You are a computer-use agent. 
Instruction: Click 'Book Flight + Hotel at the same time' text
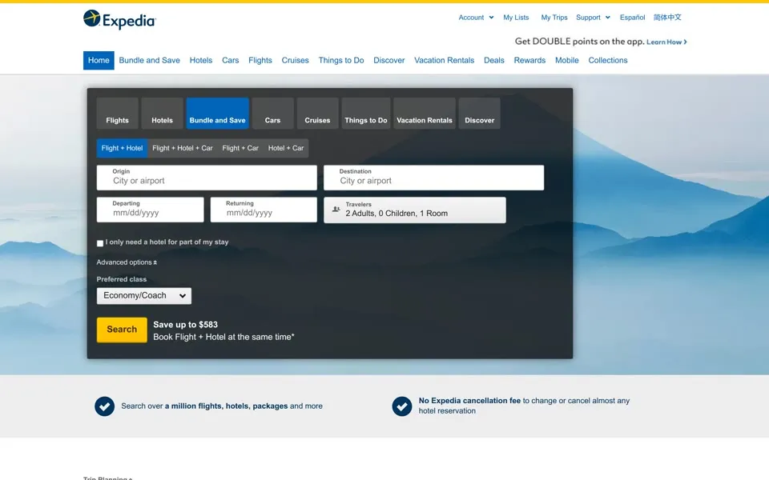pyautogui.click(x=223, y=337)
